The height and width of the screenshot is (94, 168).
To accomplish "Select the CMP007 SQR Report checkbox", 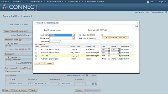I will [x=36, y=49].
